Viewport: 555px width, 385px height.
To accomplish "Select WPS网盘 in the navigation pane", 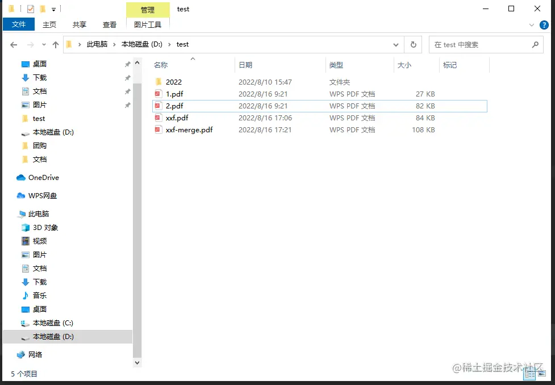I will [43, 196].
